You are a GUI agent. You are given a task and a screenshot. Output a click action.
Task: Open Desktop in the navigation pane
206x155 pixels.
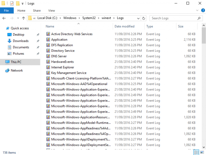point(16,35)
